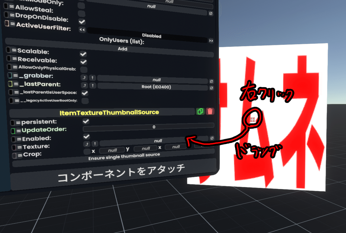Click the colored slot beside the UpdateOrder label
Screen dimensions: 346x233
tap(13, 131)
